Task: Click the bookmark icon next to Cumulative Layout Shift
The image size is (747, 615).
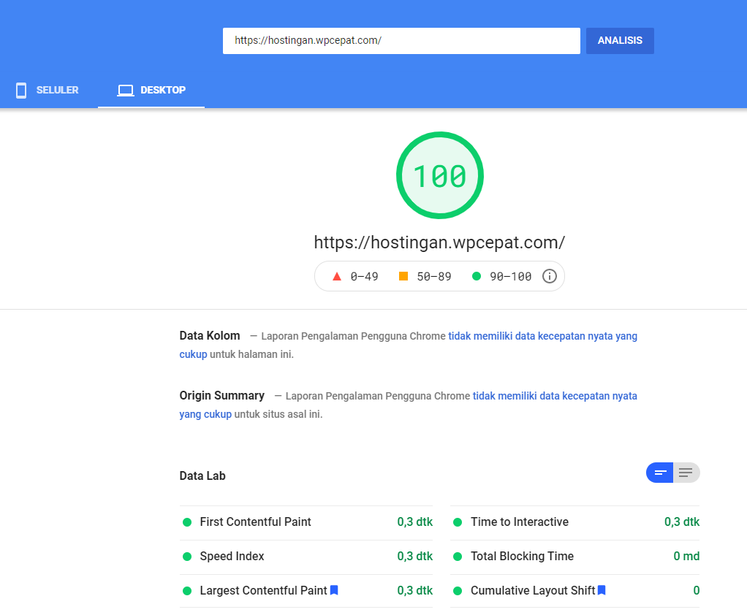Action: point(602,590)
